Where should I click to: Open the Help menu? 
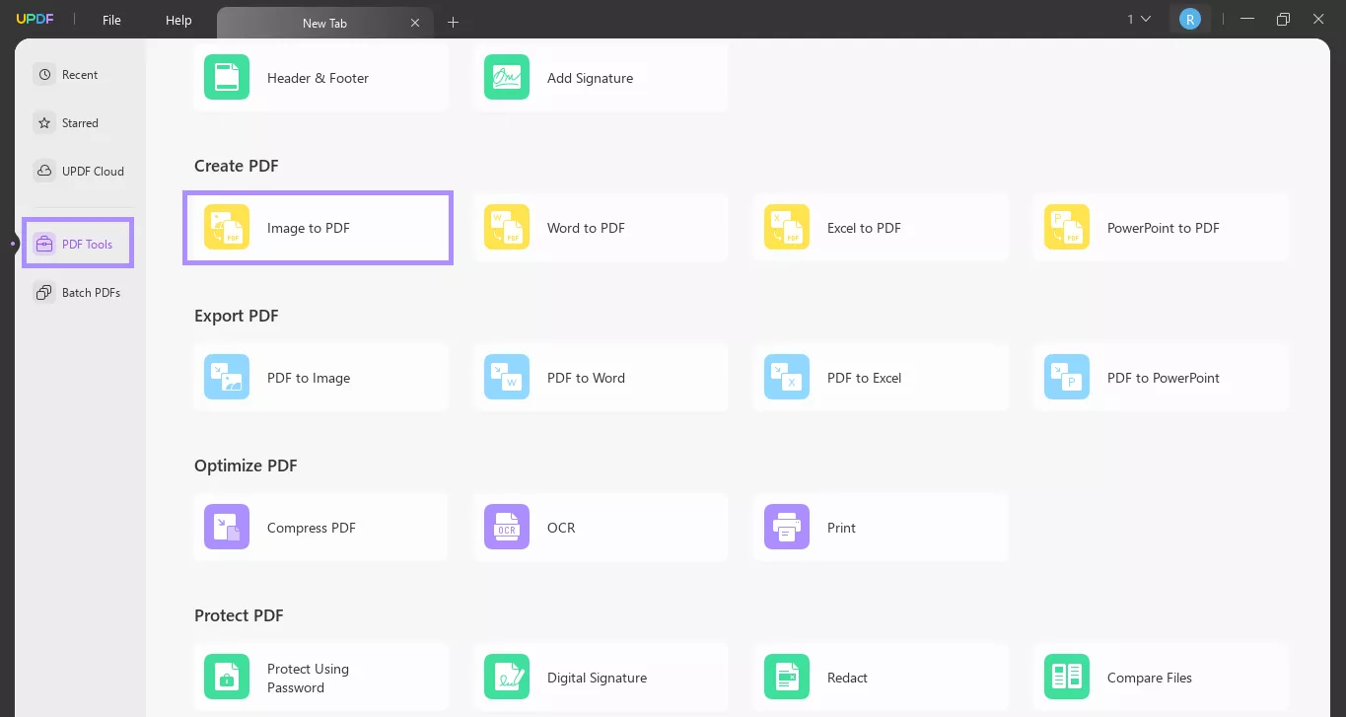pos(178,20)
